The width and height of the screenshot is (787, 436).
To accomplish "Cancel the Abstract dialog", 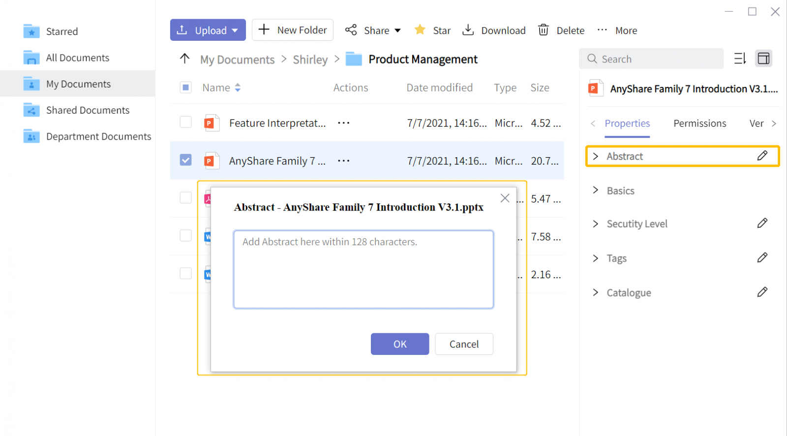I will tap(464, 344).
